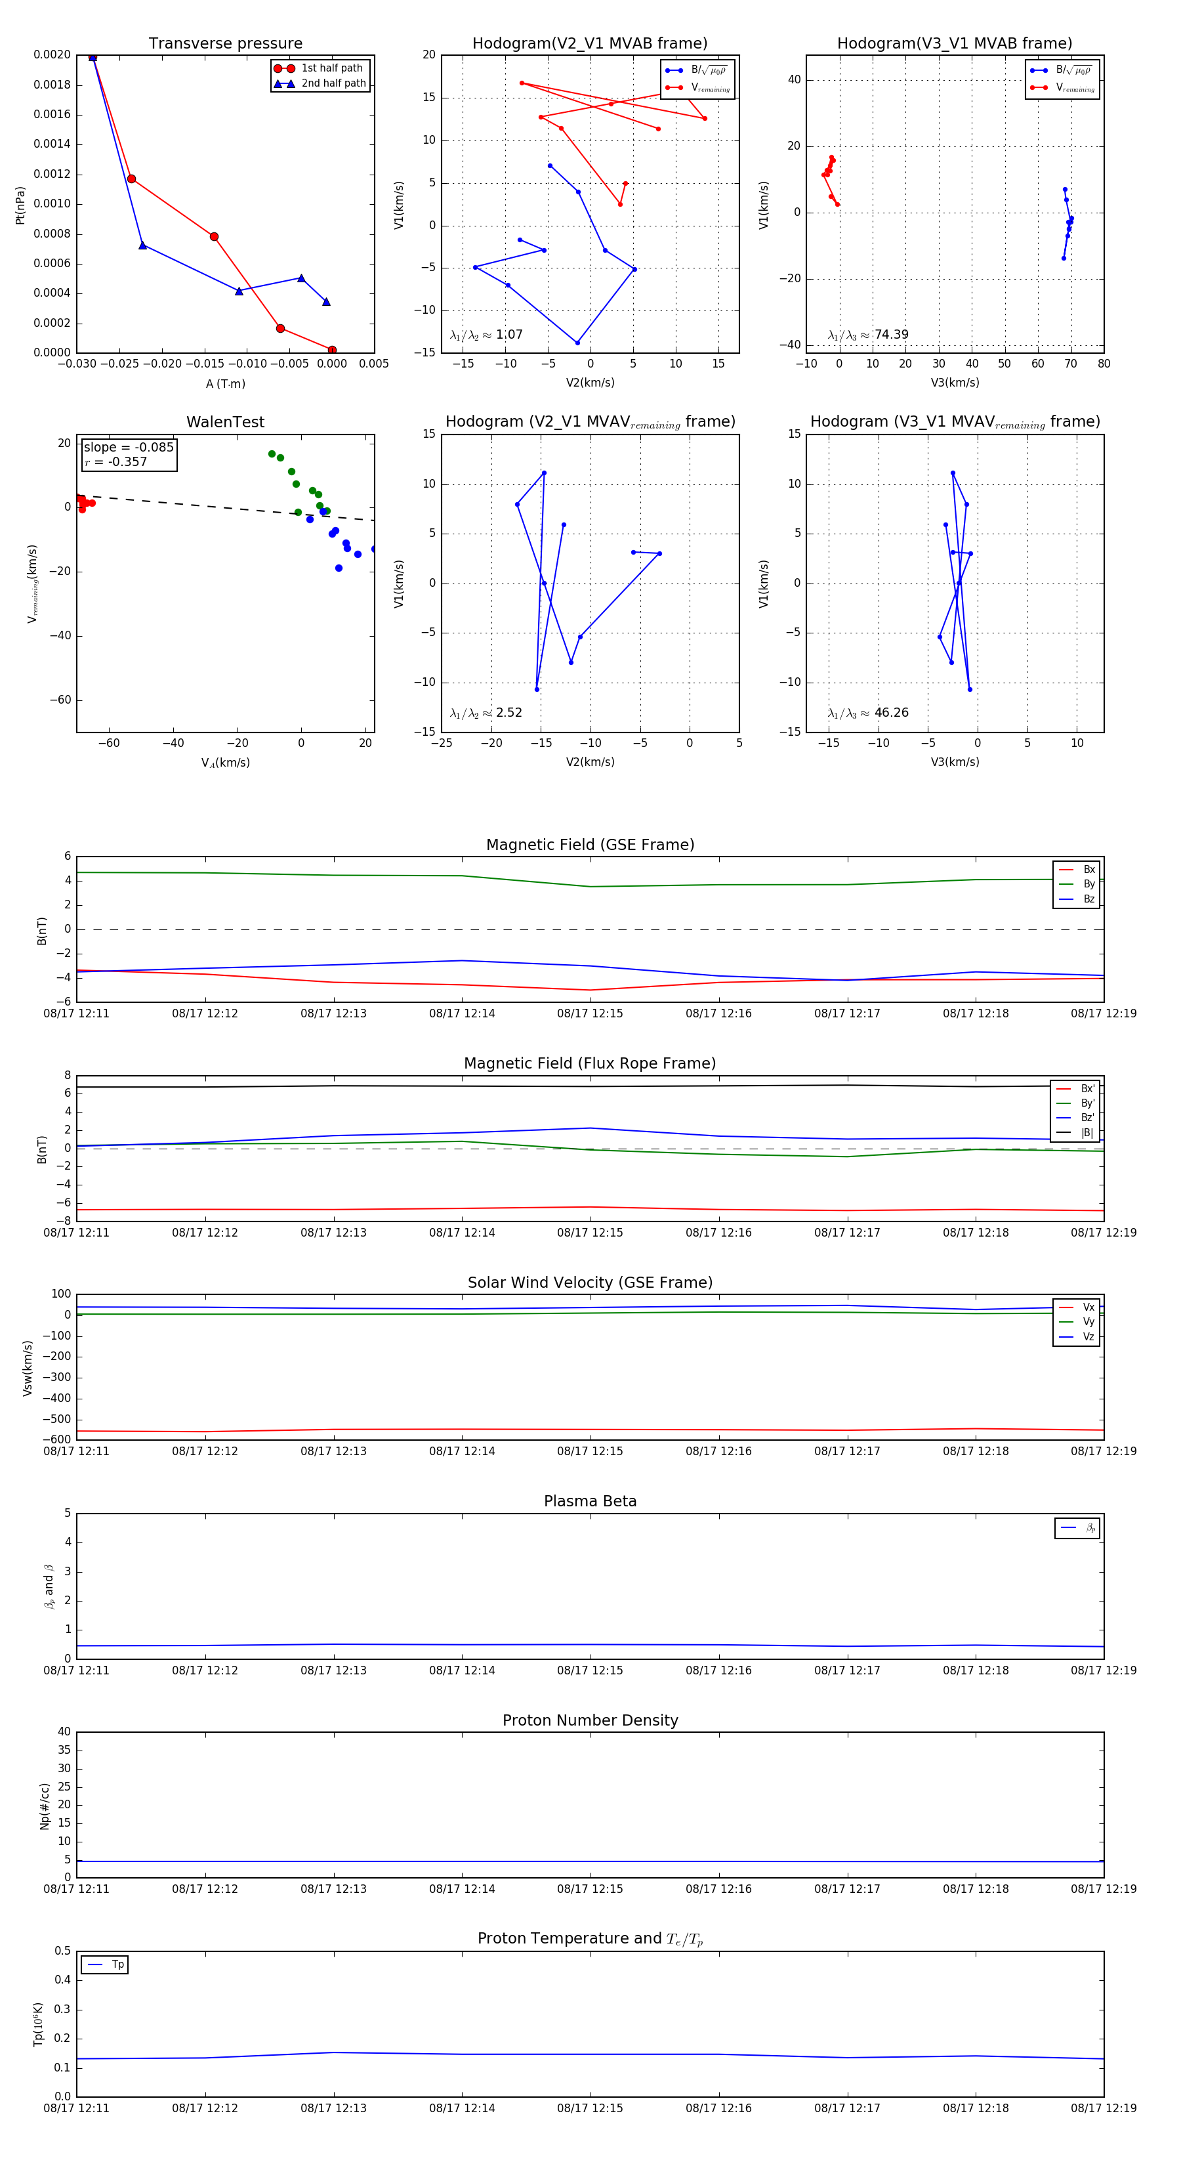The height and width of the screenshot is (2166, 1181).
Task: Click the WalenTest "V_remaining(km/s)" y-axis label
Action: 33,584
